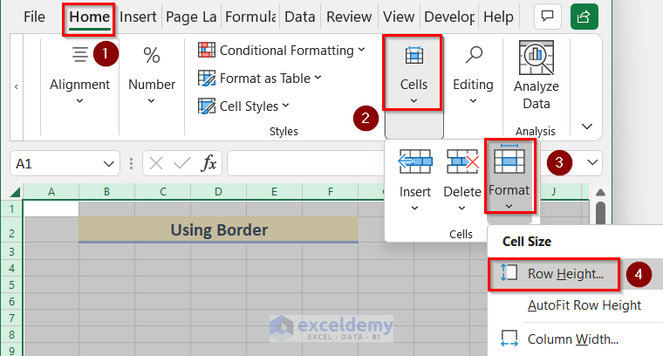Expand the Editing dropdown chevron

[x=473, y=101]
